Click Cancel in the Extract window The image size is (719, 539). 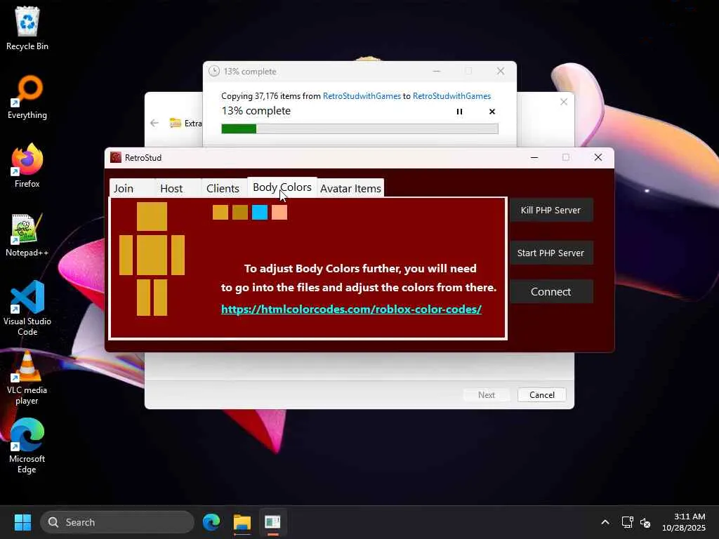(541, 394)
